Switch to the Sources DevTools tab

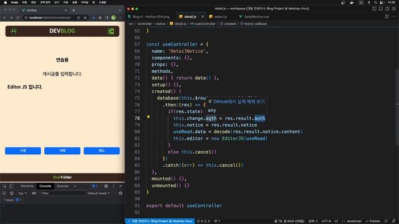coord(62,186)
